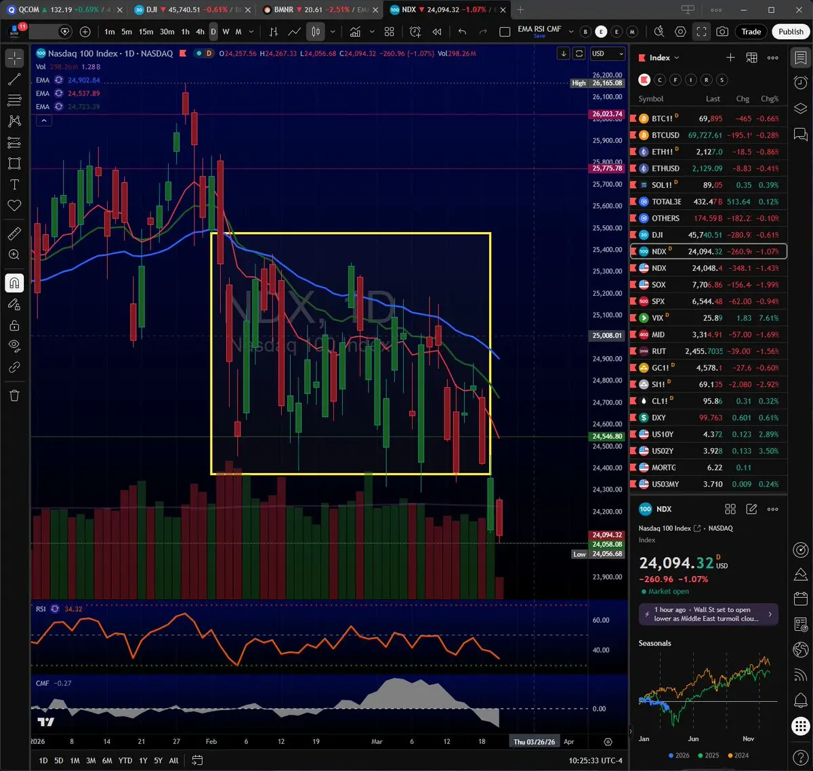The image size is (813, 771).
Task: Select the zoom in tool
Action: coord(14,255)
